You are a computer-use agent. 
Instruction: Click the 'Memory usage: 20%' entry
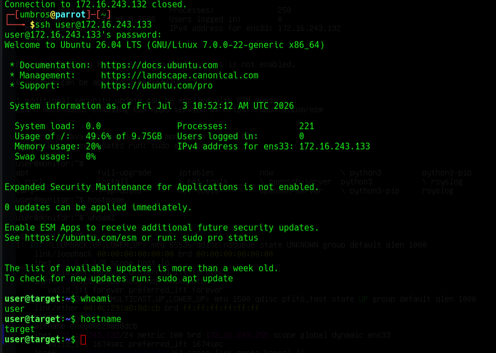(58, 146)
